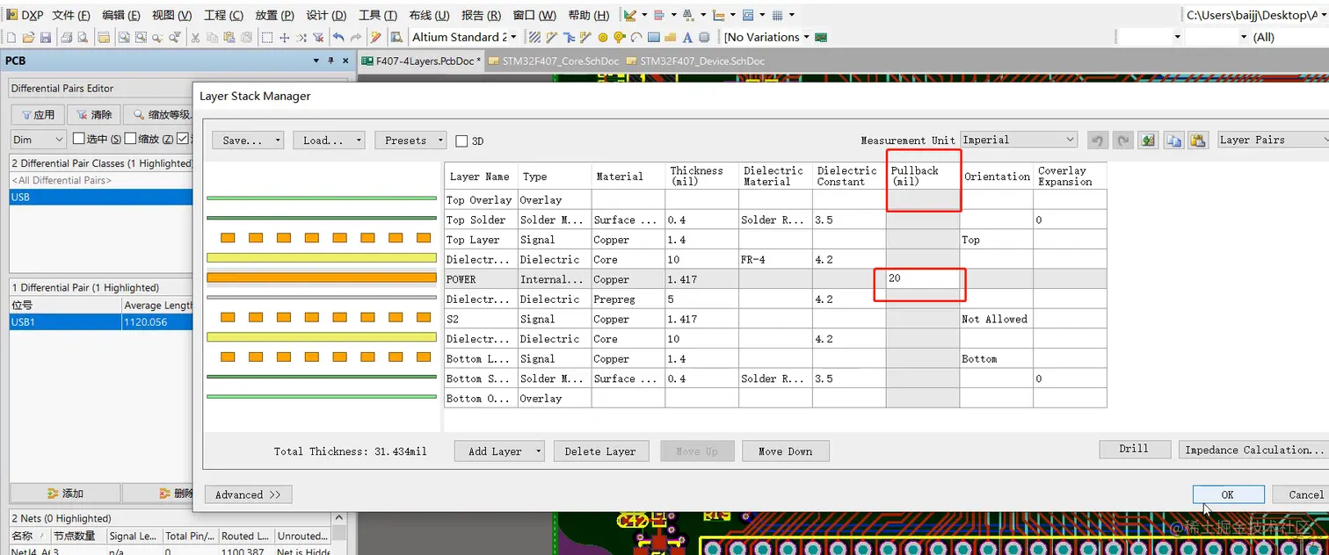Open the 文件 (F) menu

point(71,15)
